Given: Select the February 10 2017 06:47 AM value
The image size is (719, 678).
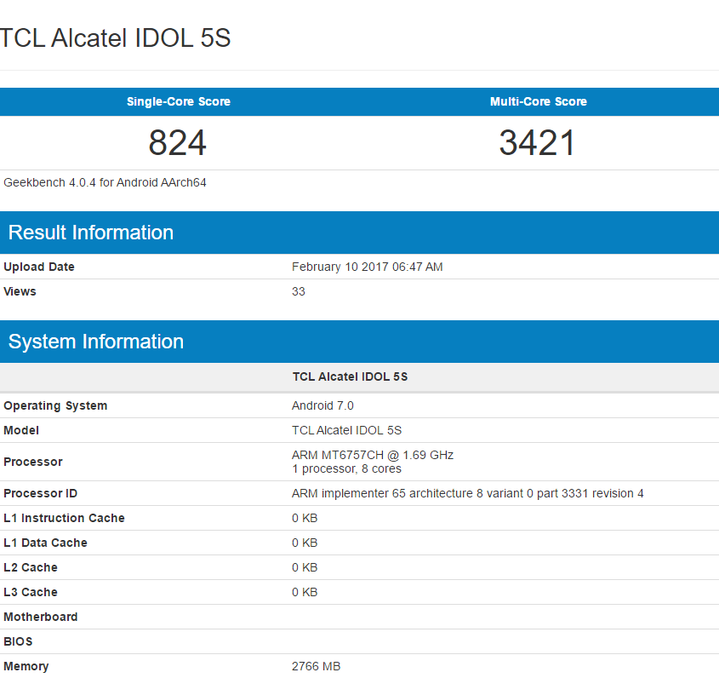Looking at the screenshot, I should point(368,267).
